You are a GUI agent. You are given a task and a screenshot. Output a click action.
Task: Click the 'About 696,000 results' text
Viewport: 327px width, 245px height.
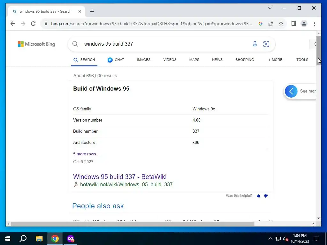pos(95,76)
